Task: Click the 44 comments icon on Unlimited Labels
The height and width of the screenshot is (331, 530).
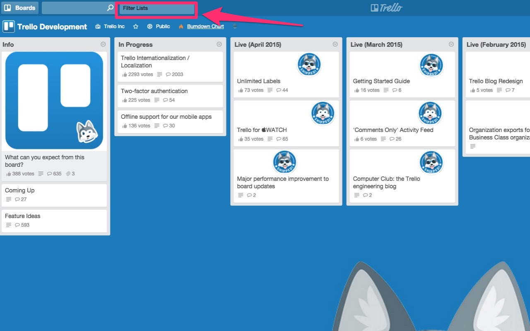Action: [x=279, y=90]
